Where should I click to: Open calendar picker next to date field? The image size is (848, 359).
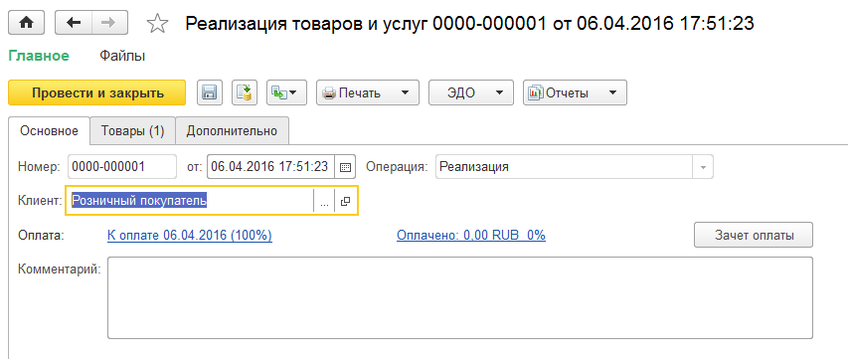[x=345, y=167]
